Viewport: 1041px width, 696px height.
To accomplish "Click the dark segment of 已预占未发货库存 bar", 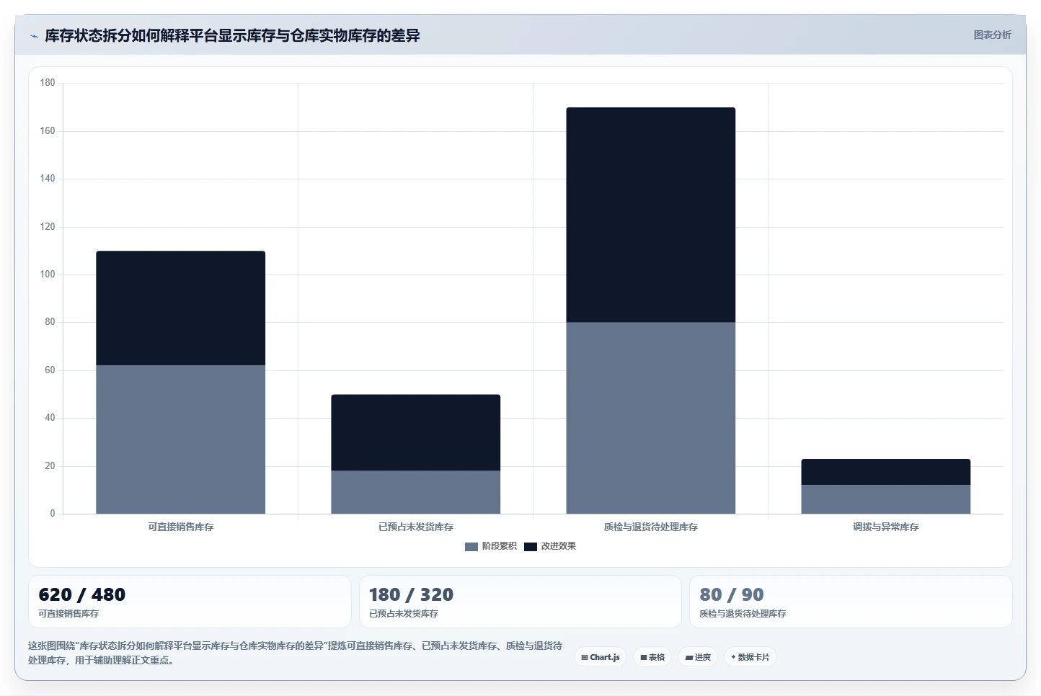I will (x=416, y=432).
